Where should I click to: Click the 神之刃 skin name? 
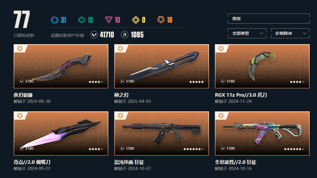(121, 95)
